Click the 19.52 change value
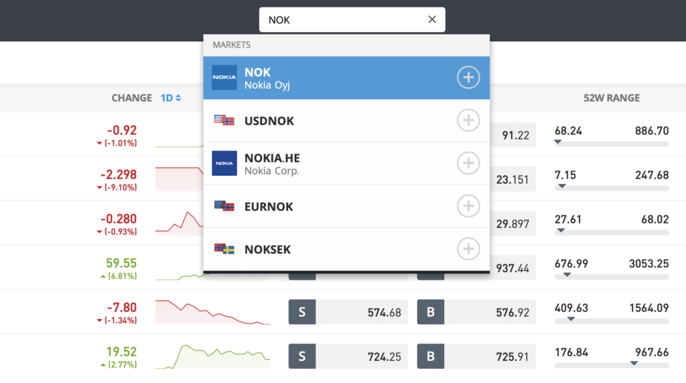Screen dimensions: 686x383 click(x=121, y=352)
